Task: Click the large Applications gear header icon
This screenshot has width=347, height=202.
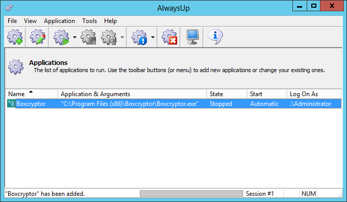Action: [x=16, y=67]
